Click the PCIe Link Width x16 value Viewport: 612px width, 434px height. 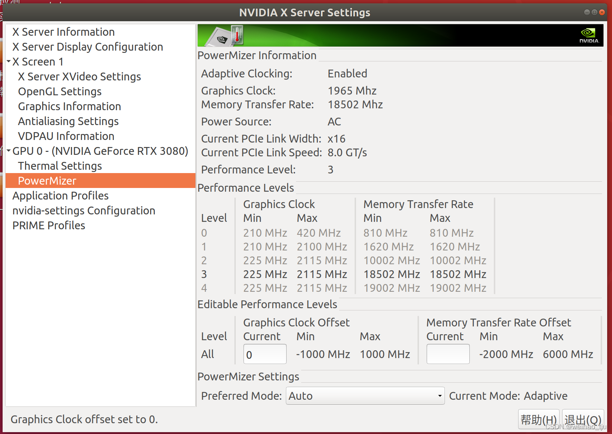point(337,139)
